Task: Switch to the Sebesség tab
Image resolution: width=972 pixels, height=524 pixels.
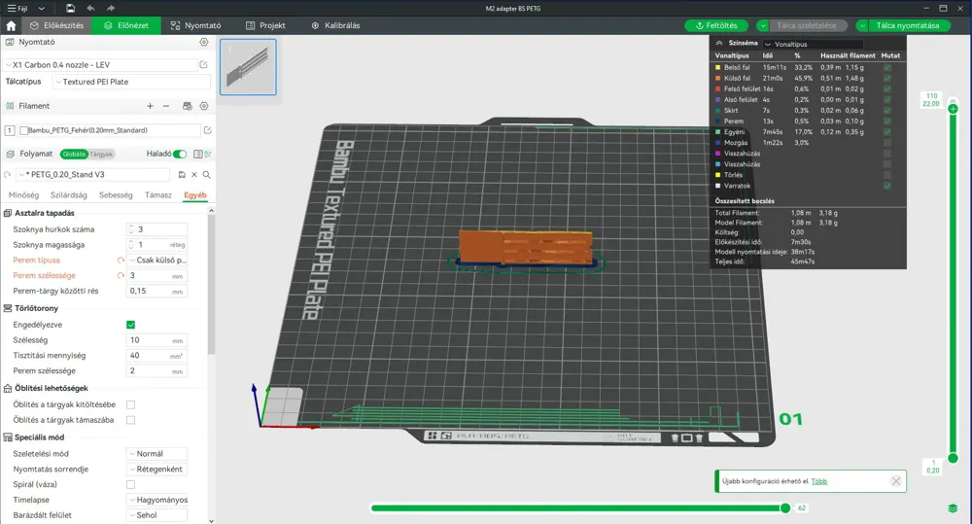Action: pos(116,194)
